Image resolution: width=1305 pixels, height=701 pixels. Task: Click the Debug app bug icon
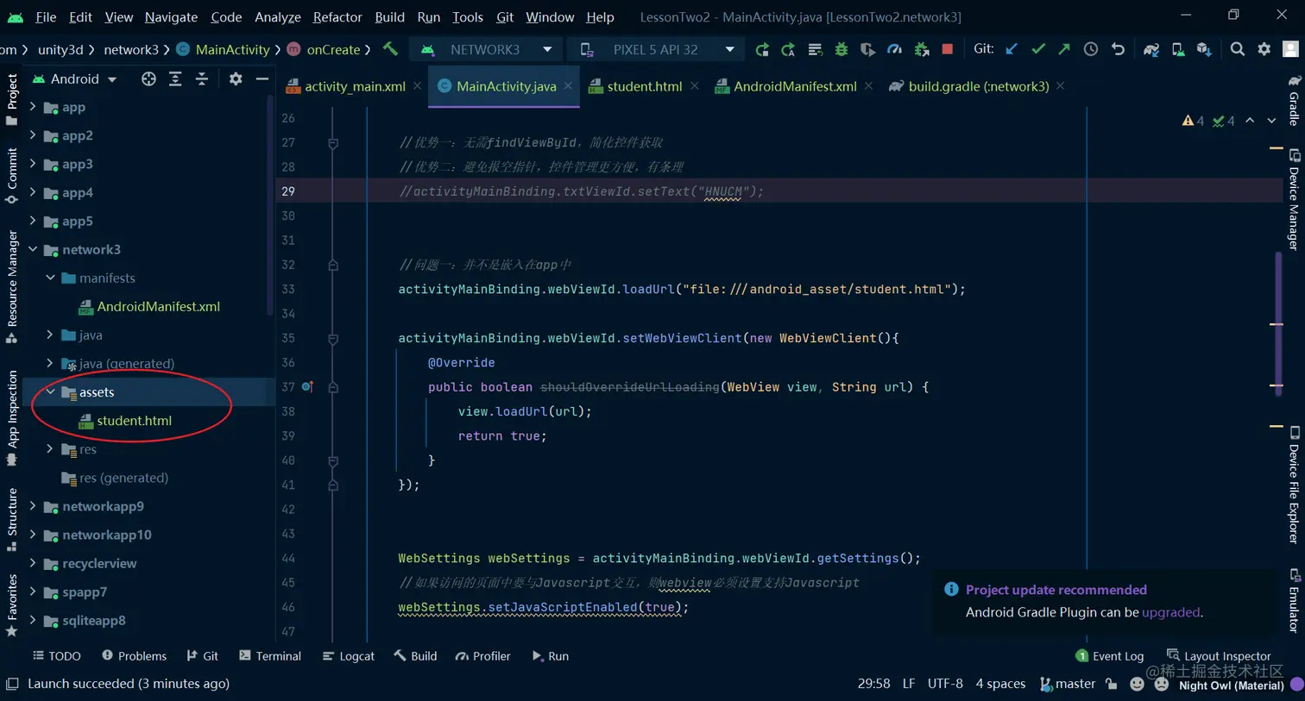pyautogui.click(x=841, y=50)
